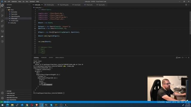Open the Run and Debug view
The width and height of the screenshot is (191, 107).
coord(2,21)
